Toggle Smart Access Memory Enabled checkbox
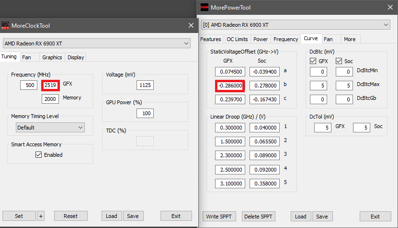 38,154
